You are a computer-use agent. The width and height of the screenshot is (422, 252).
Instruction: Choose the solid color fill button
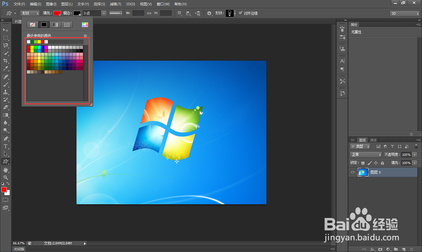[44, 25]
